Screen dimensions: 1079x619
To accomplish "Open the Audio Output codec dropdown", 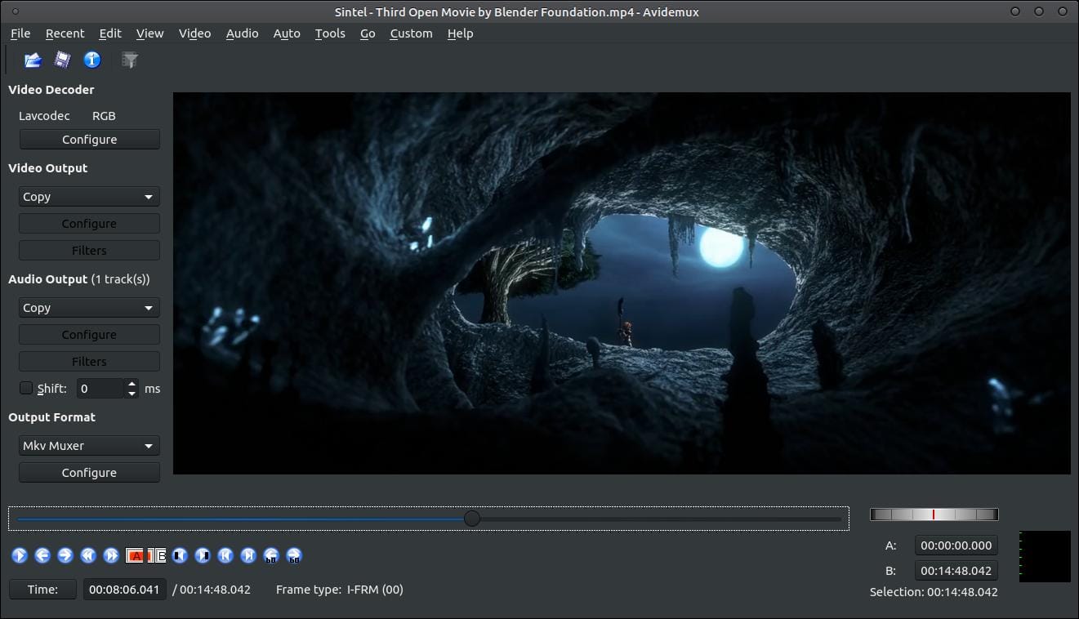I will coord(88,307).
